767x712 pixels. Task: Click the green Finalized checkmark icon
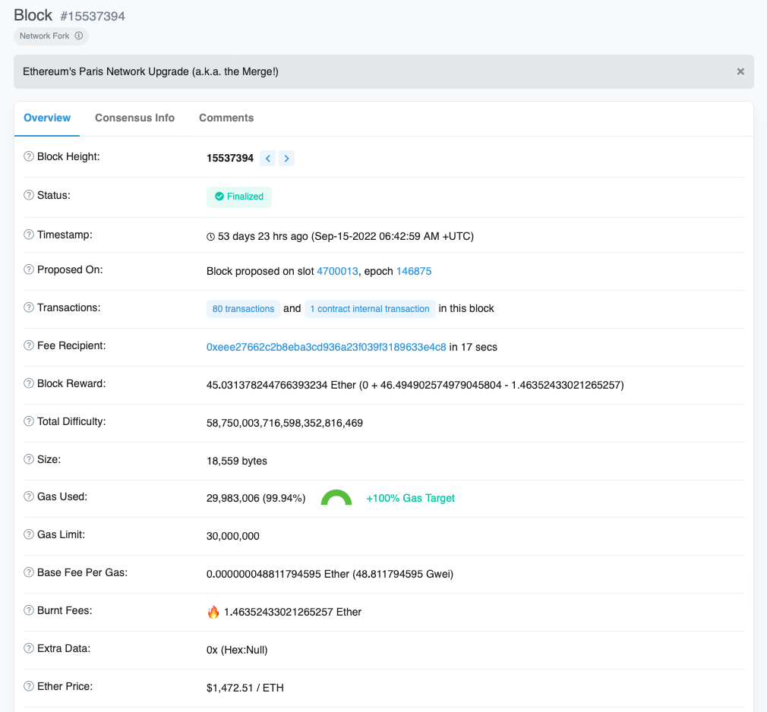(219, 197)
